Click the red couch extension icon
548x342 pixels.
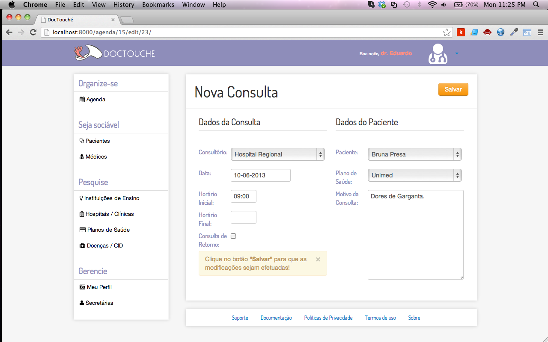pyautogui.click(x=487, y=32)
